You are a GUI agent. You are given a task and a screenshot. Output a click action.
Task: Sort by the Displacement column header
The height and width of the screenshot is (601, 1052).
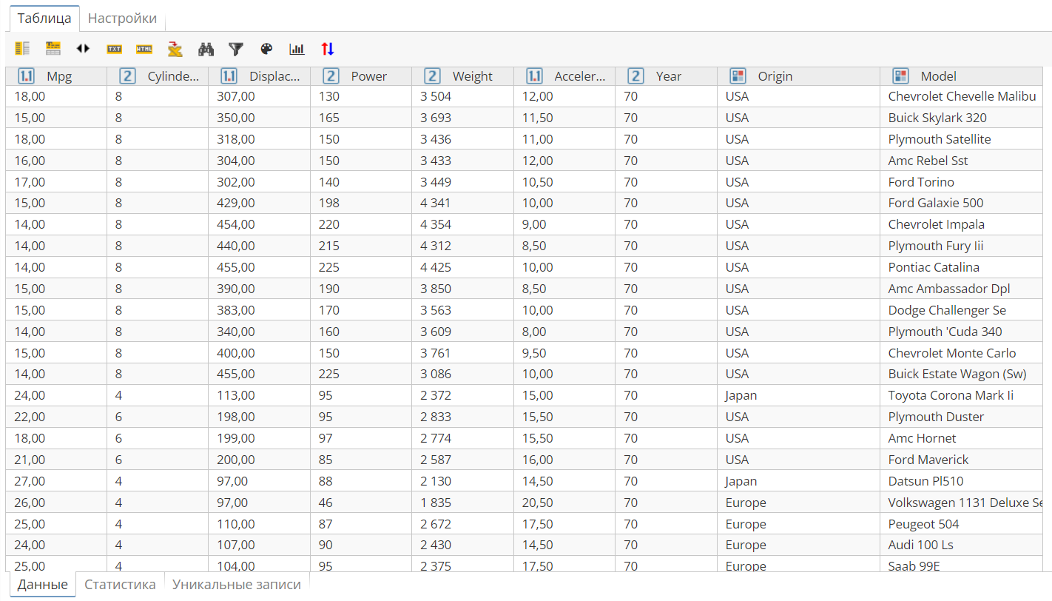pyautogui.click(x=260, y=76)
